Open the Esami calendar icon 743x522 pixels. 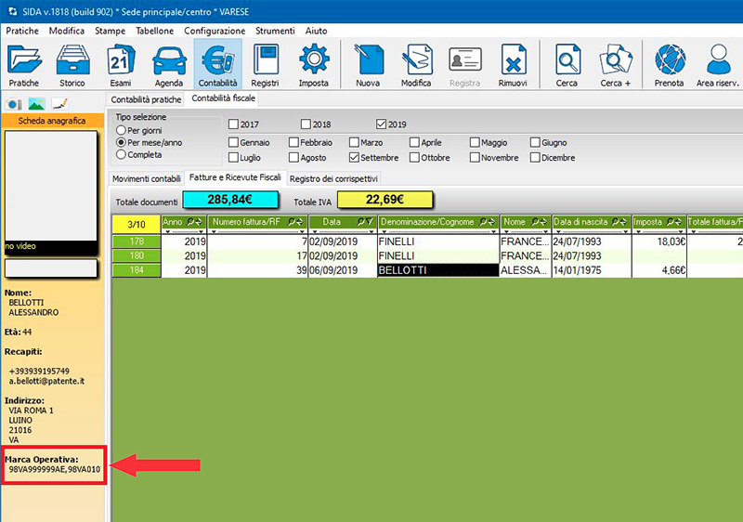(x=120, y=61)
